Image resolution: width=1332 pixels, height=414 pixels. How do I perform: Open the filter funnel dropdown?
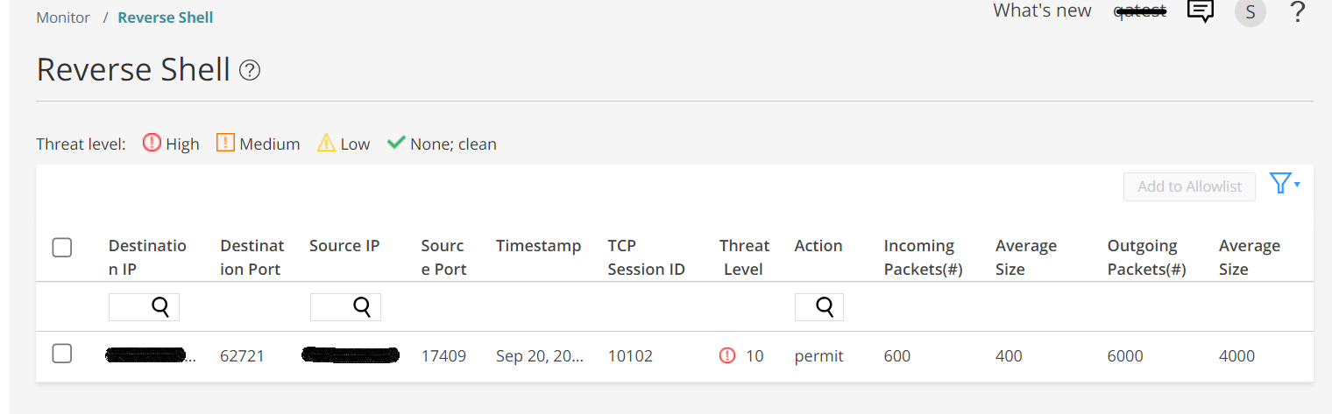click(1284, 184)
